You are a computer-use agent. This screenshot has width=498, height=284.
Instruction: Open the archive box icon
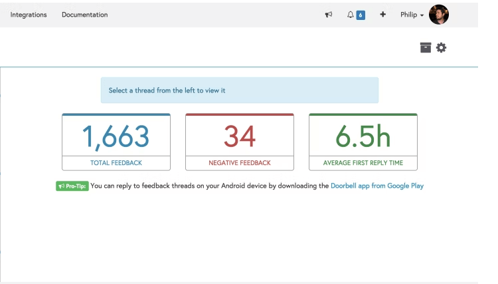tap(426, 47)
